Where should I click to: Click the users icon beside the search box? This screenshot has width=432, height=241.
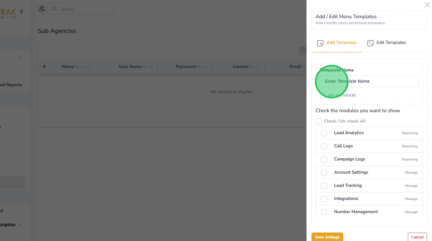[x=42, y=9]
